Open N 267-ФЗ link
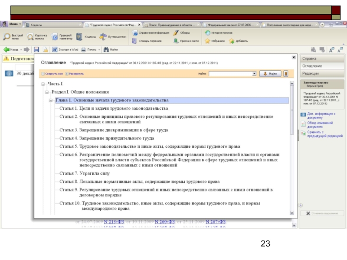Screen dimensions: 347x260 pos(216,222)
